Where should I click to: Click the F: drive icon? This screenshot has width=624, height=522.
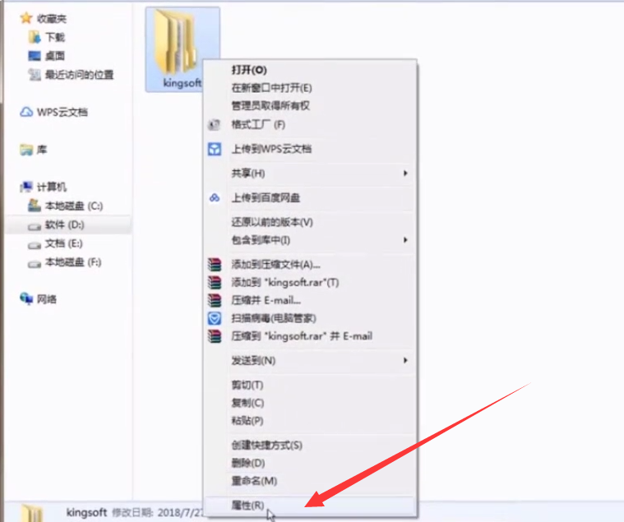35,264
